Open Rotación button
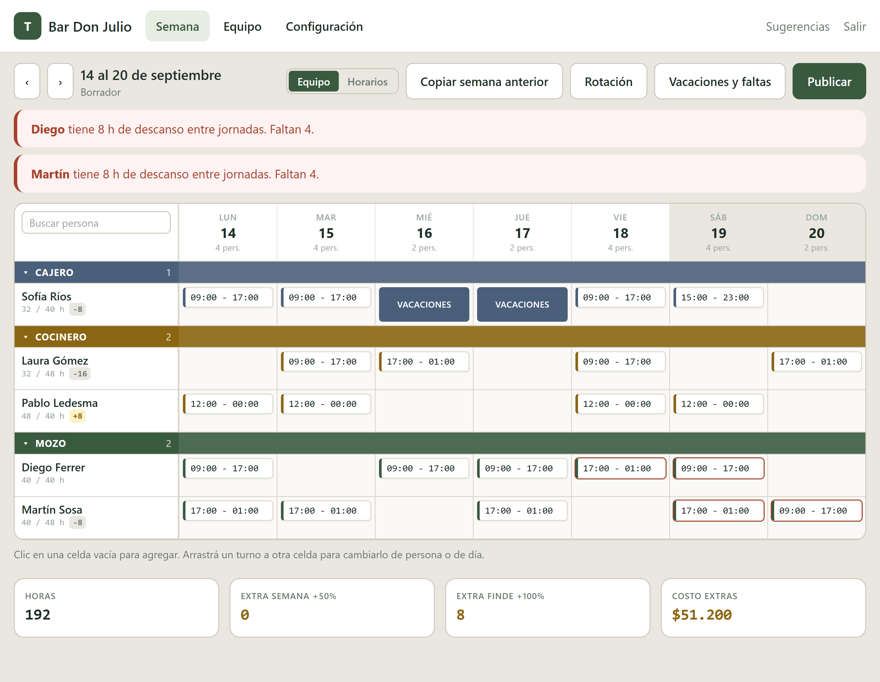Screen dimensions: 880x682 click(609, 81)
